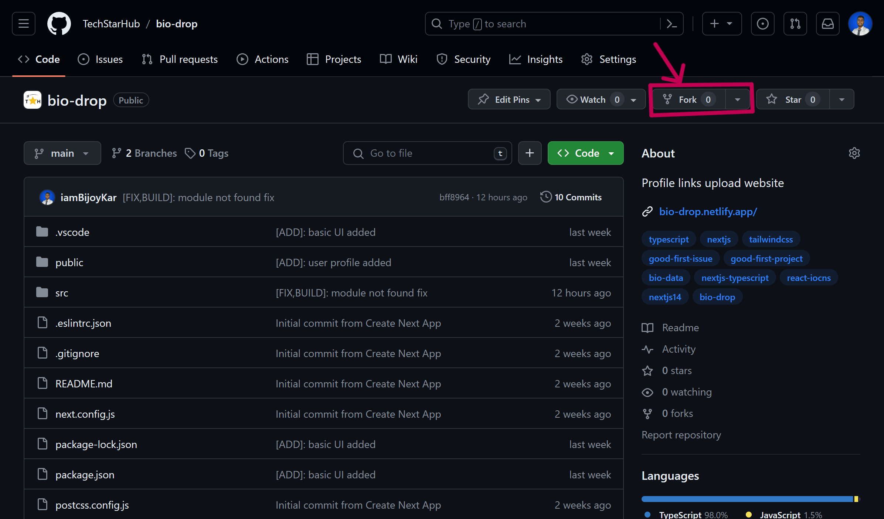
Task: Expand the green Code clone dropdown
Action: (586, 153)
